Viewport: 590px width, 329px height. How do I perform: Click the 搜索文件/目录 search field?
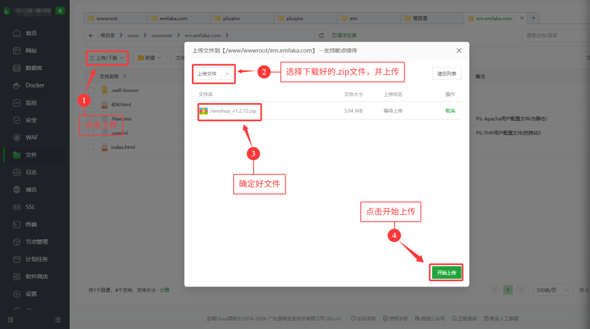pos(555,35)
